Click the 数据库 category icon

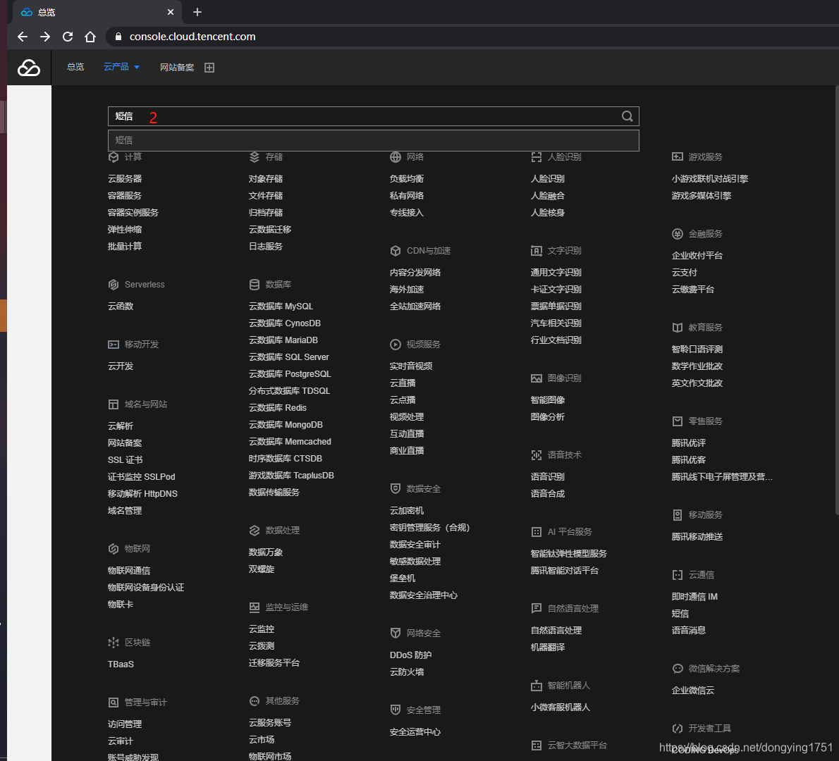pyautogui.click(x=254, y=285)
